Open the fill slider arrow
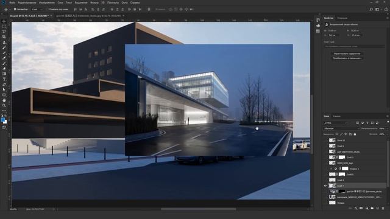 point(387,134)
